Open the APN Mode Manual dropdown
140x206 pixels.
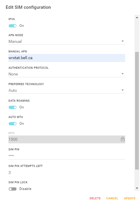point(67,41)
